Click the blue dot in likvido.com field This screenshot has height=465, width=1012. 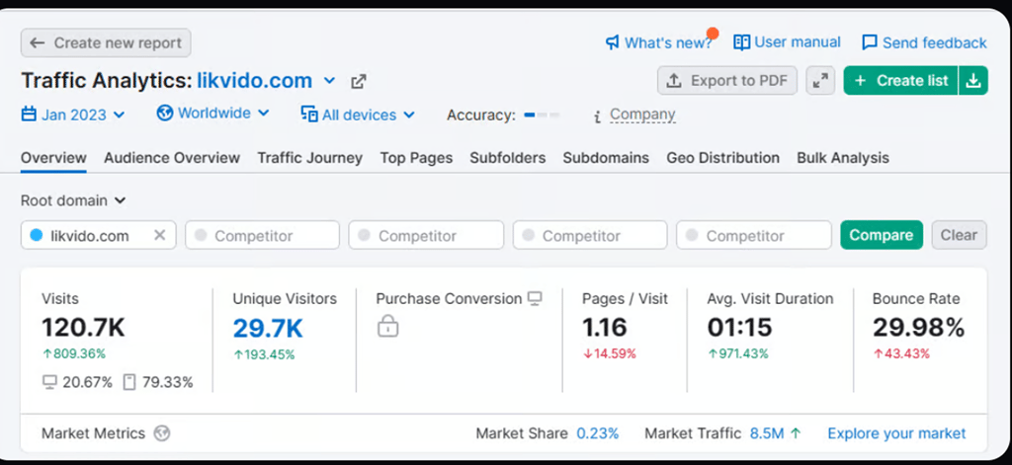pos(37,235)
